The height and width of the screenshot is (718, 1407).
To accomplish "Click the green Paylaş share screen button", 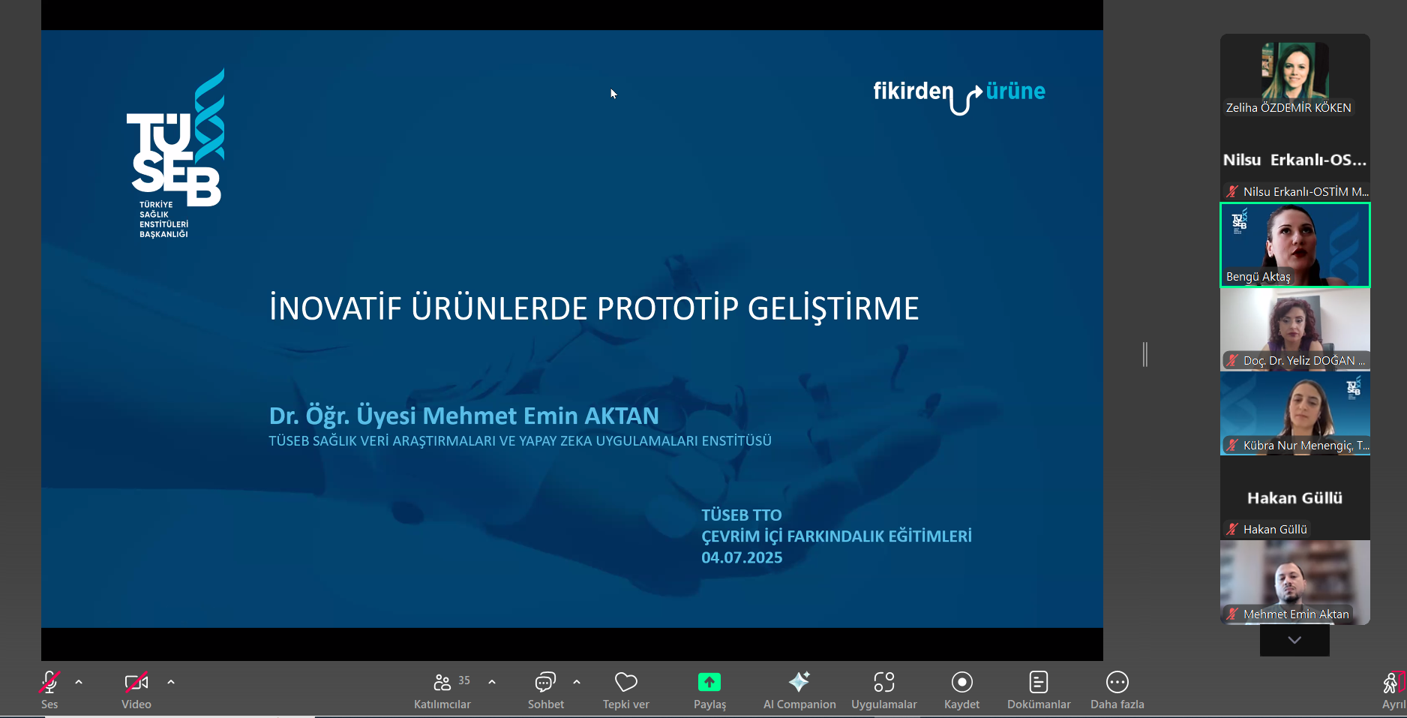I will (x=709, y=689).
